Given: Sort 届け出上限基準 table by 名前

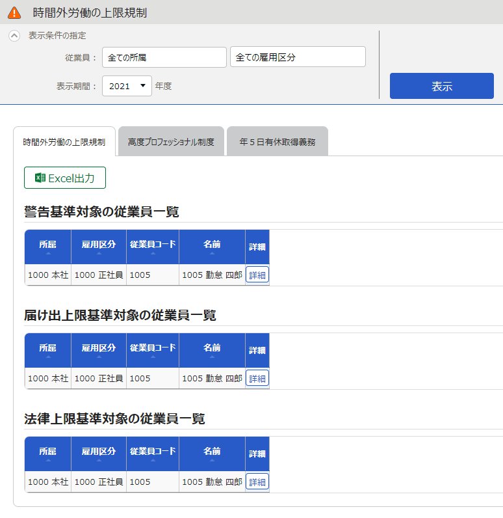Looking at the screenshot, I should 212,350.
